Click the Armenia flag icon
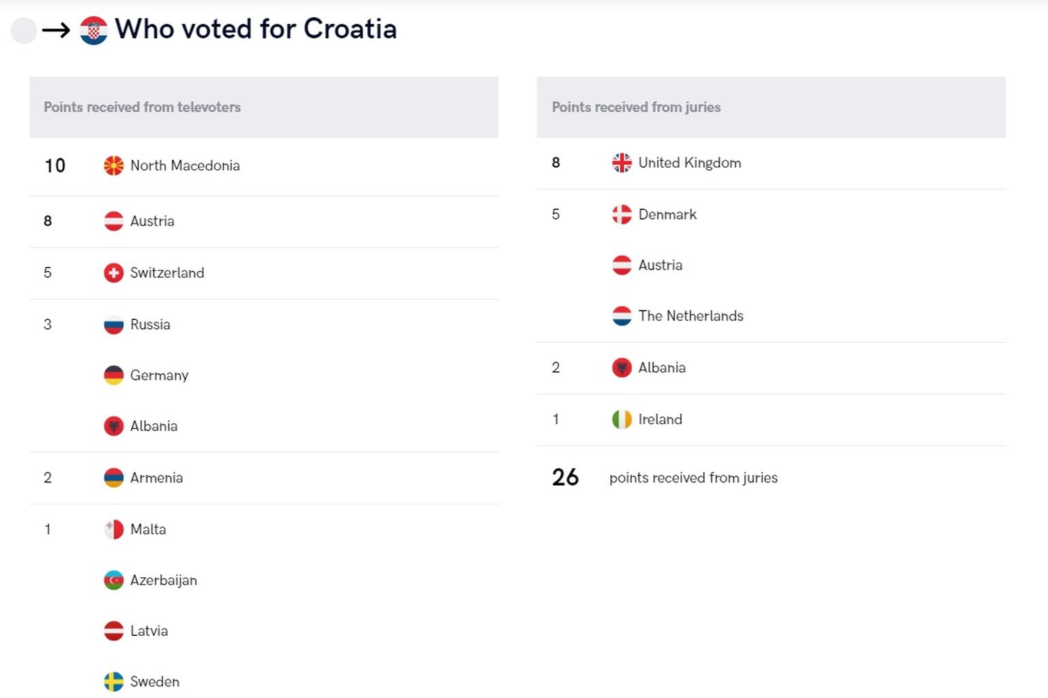Image resolution: width=1048 pixels, height=698 pixels. [x=114, y=478]
